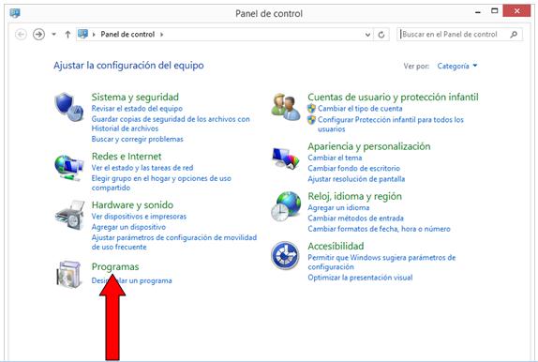Click the back navigation arrow
538x362 pixels.
21,35
